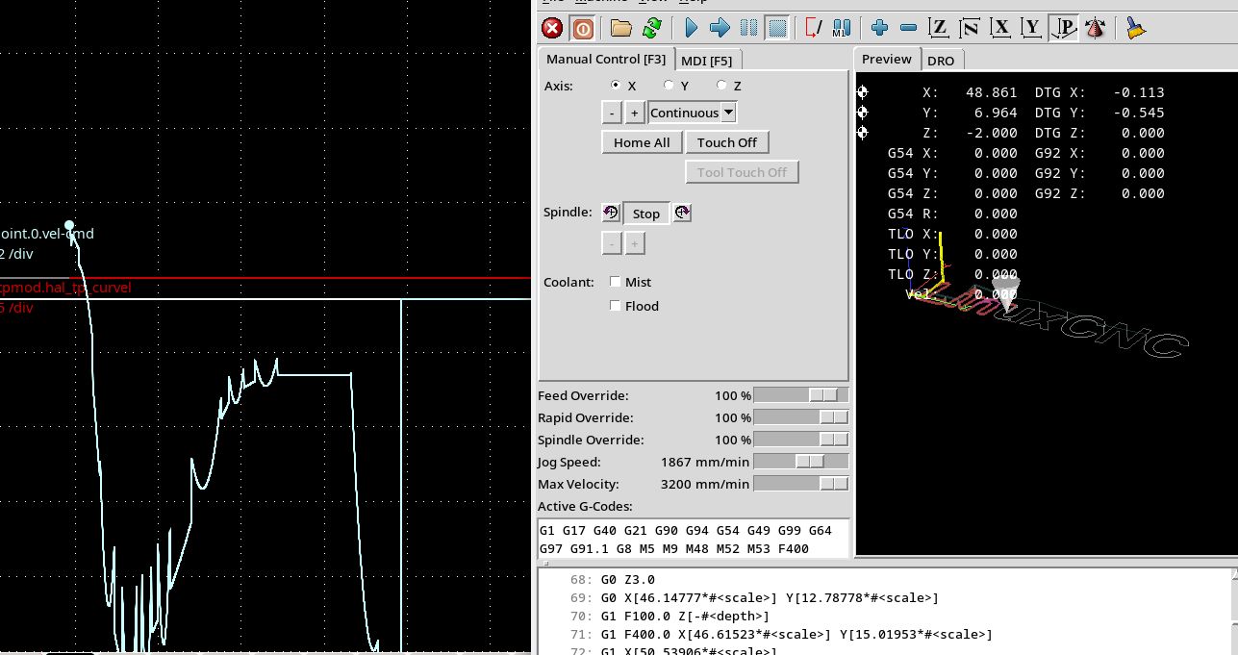This screenshot has width=1238, height=655.
Task: Click the DTG Y value -0.545
Action: 1139,113
